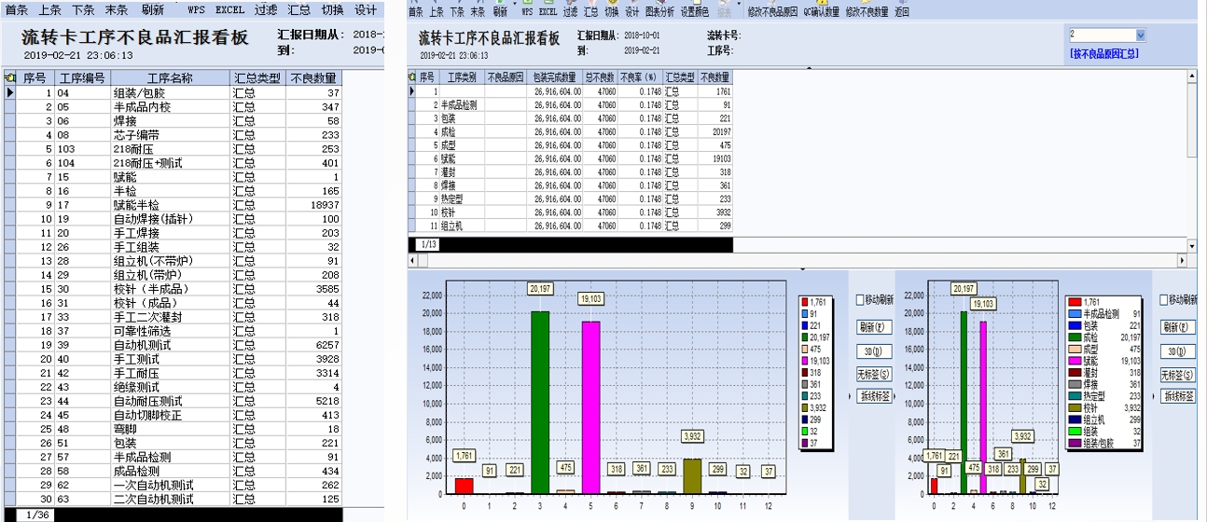This screenshot has height=522, width=1207.
Task: Click the magenta 19,103 bar in large chart
Action: coord(590,407)
